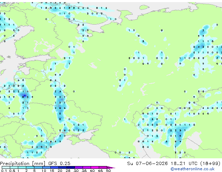This screenshot has width=222, height=172.
Task: Click the '50' legend scale label
Action: 108,171
